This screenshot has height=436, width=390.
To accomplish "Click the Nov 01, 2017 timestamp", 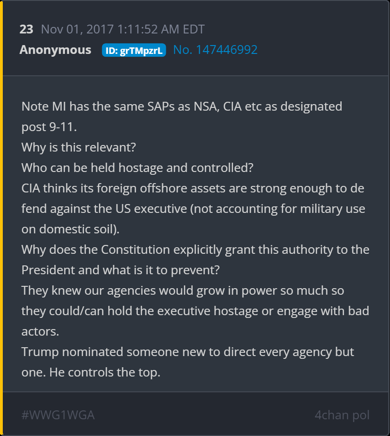I will point(123,29).
